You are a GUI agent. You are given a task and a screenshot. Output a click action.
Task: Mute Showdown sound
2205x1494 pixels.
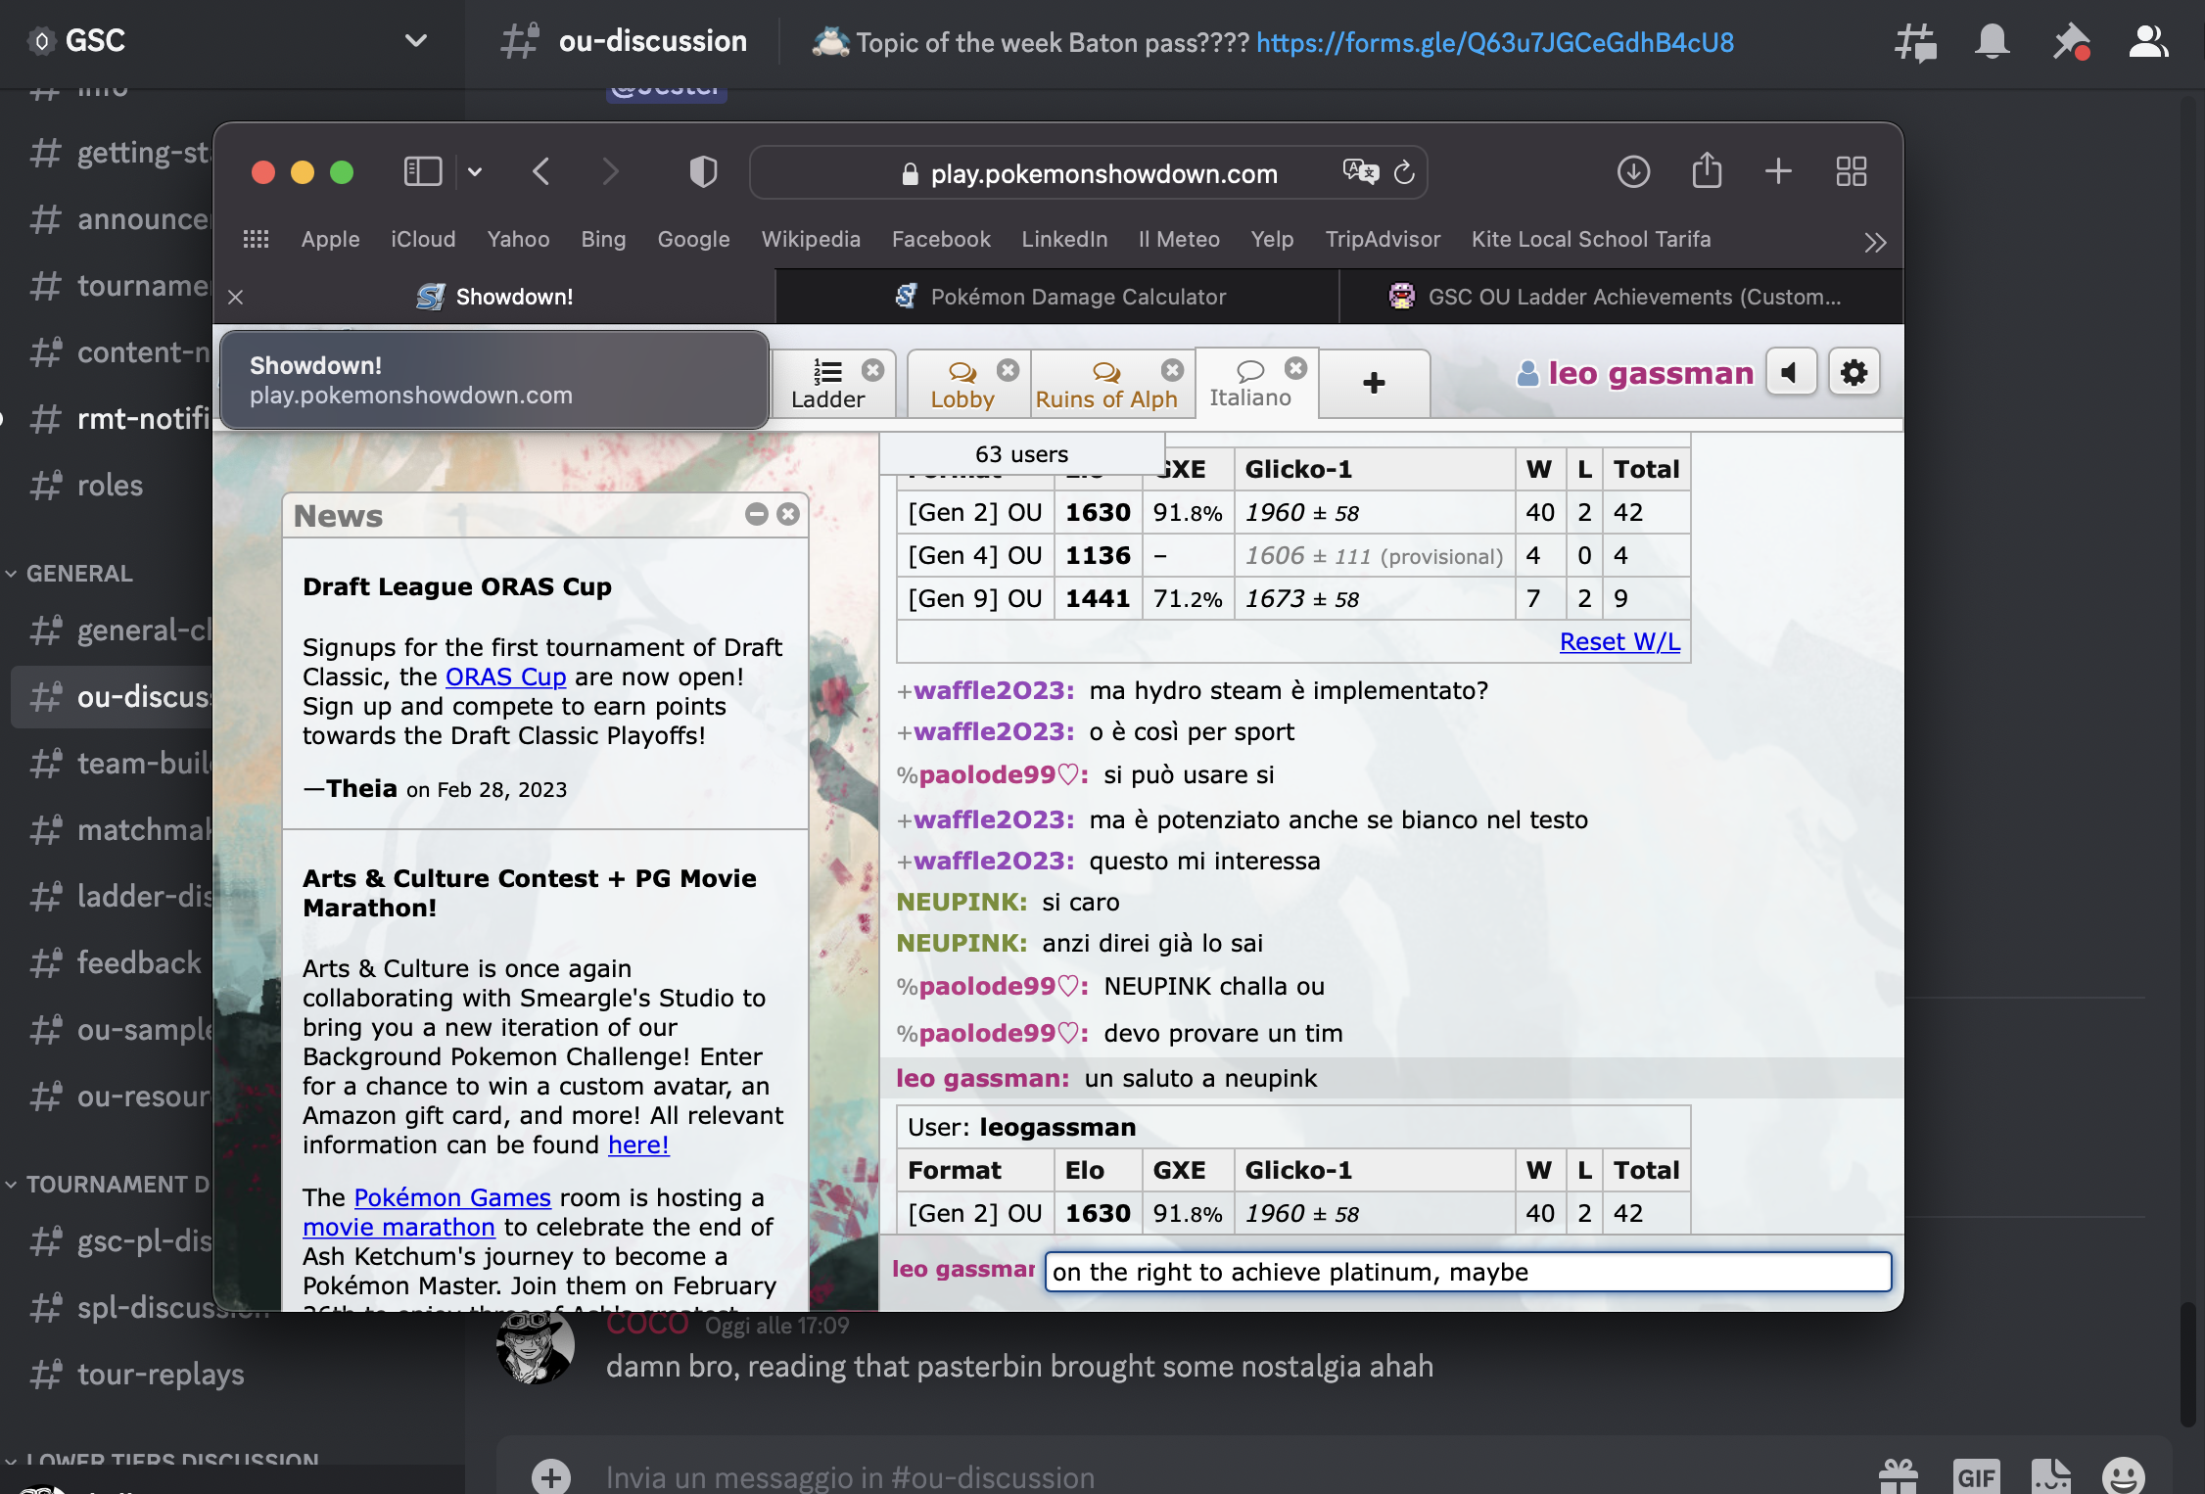tap(1791, 373)
